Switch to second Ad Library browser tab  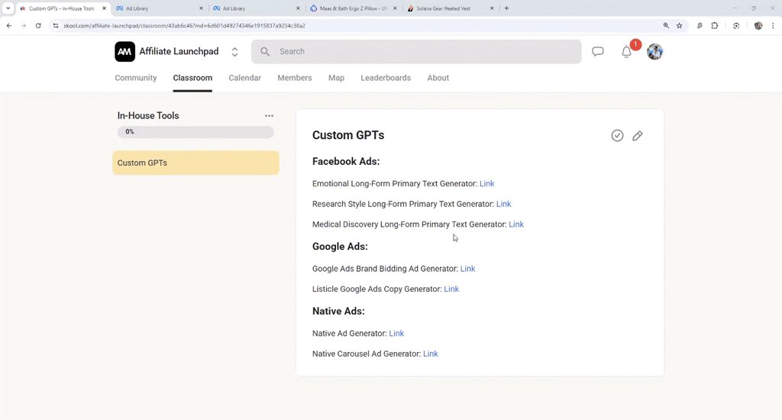click(x=257, y=8)
